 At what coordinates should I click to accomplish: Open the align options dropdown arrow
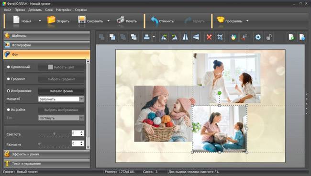[x=154, y=37]
